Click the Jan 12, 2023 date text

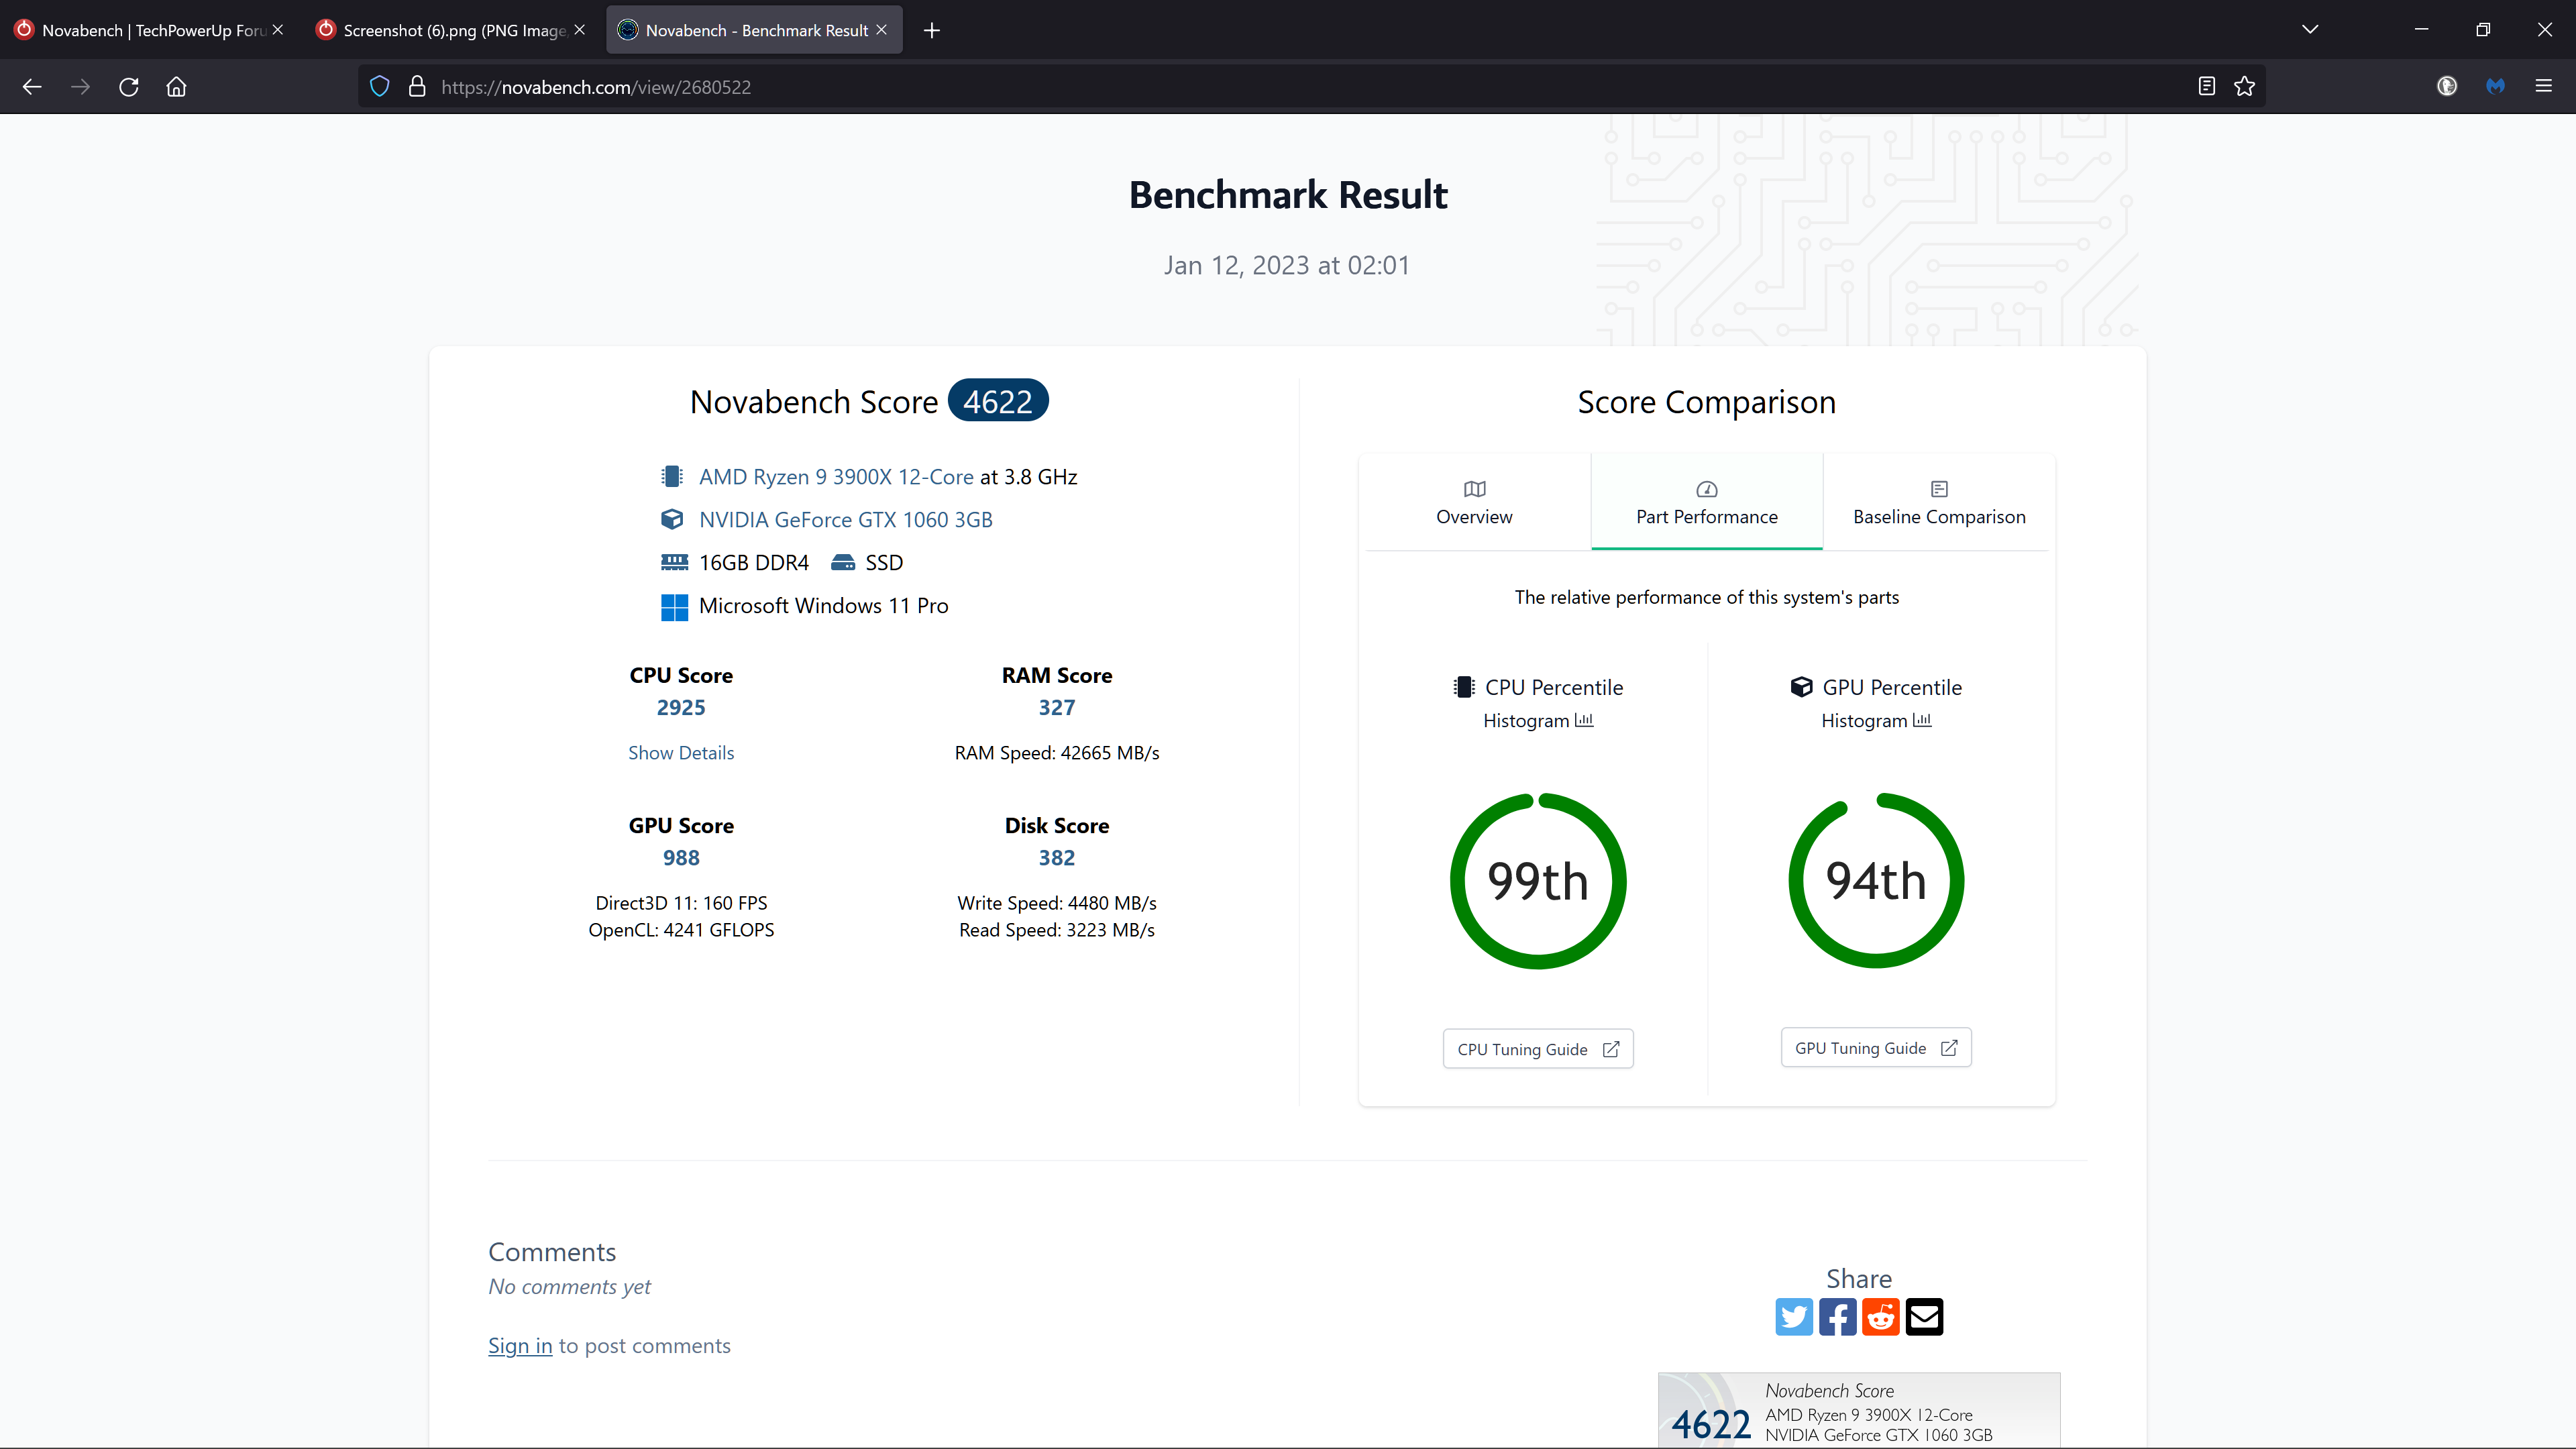(1287, 265)
